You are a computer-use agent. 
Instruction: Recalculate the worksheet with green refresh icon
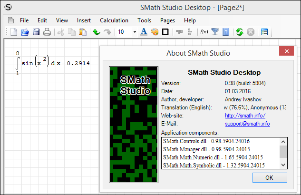240,32
